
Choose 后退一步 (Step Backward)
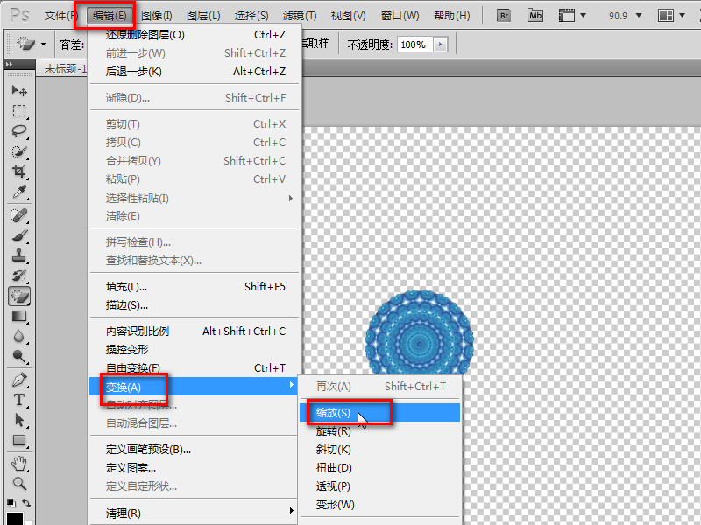(x=195, y=72)
